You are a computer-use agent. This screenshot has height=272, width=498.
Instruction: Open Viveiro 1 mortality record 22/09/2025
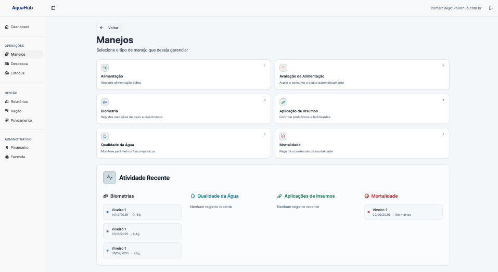tap(403, 212)
